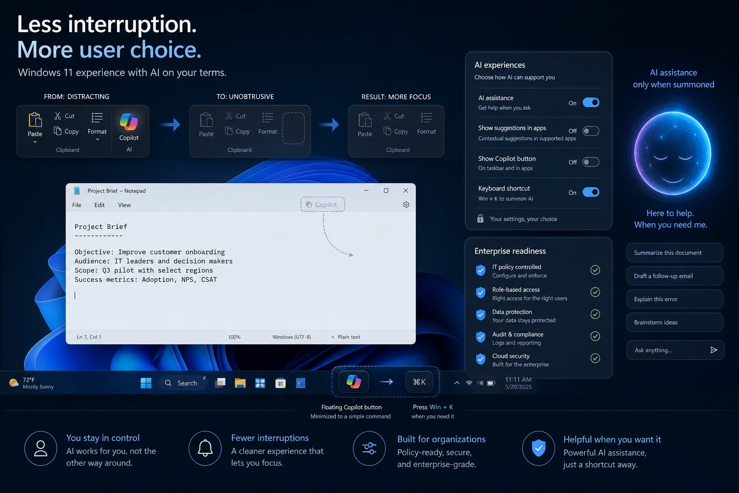Open the Edit menu in Notepad
Image resolution: width=739 pixels, height=493 pixels.
coord(100,205)
